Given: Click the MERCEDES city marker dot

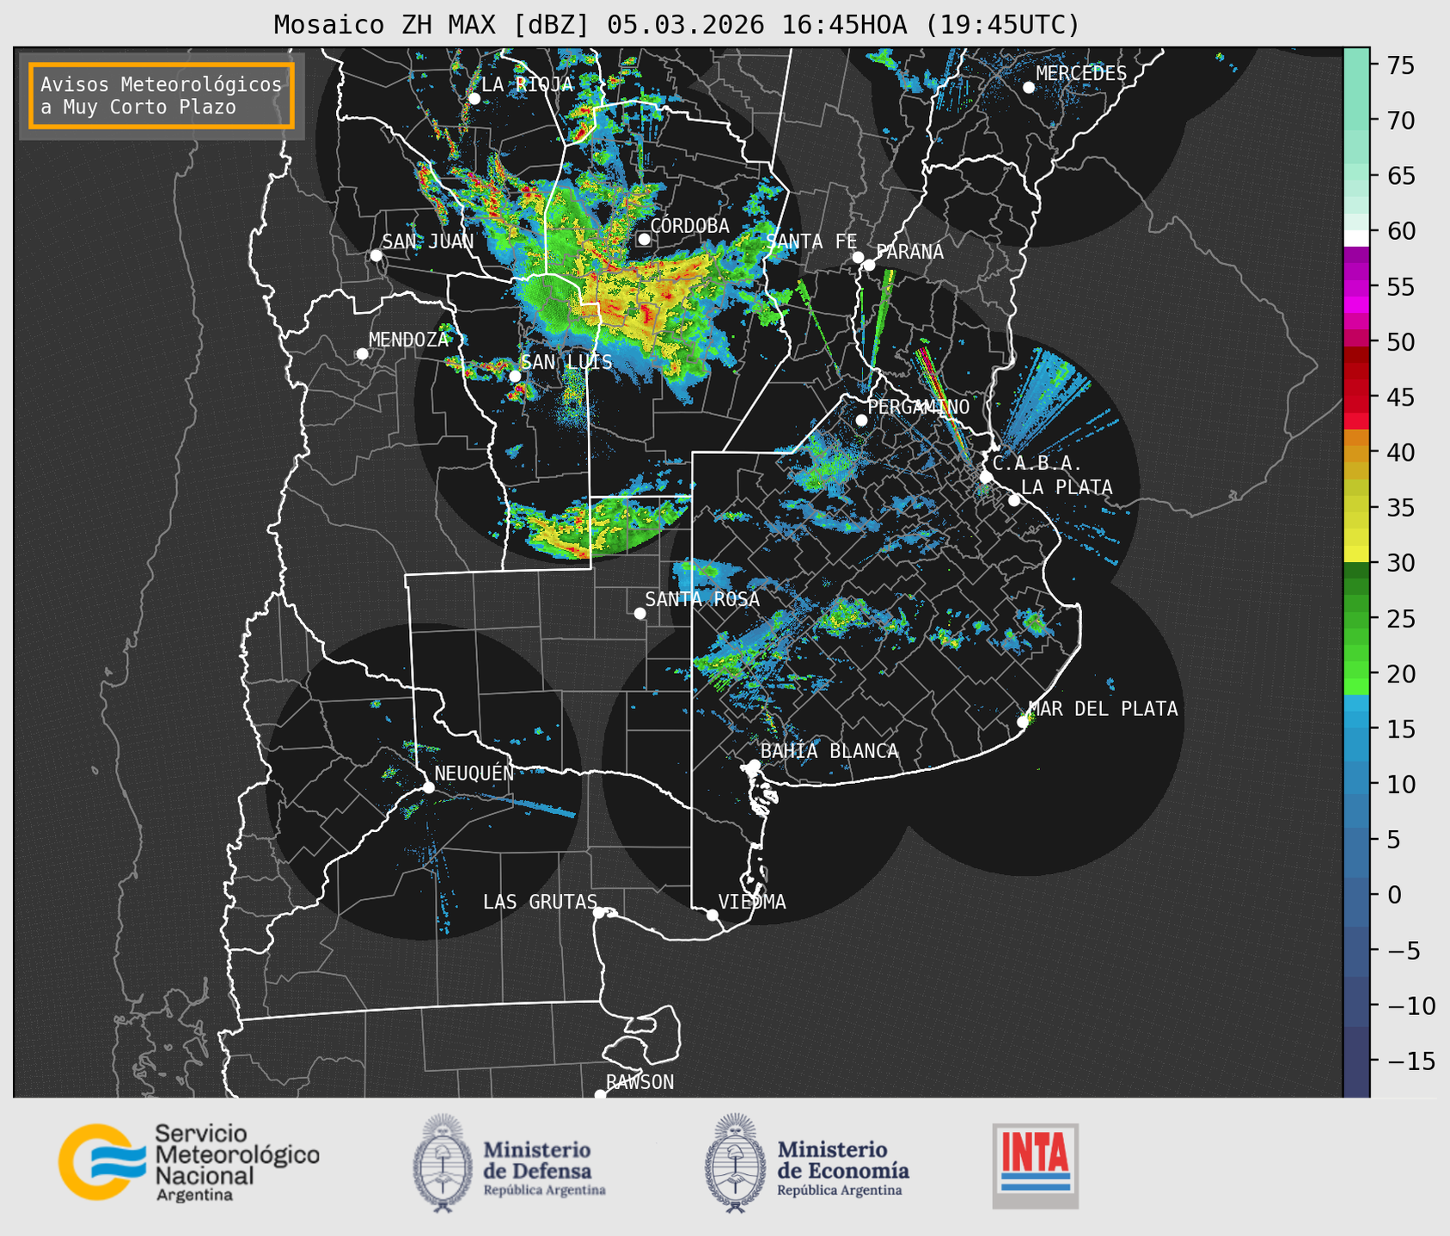Looking at the screenshot, I should 1028,88.
